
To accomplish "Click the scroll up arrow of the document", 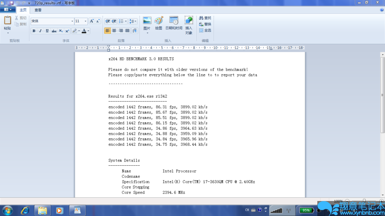I will tap(382, 54).
